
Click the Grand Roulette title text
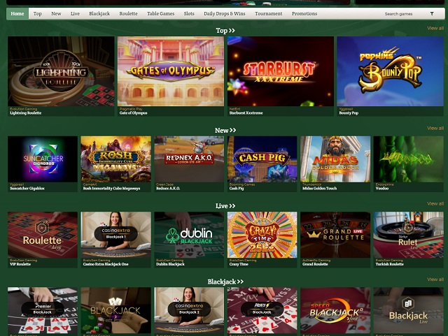click(315, 265)
